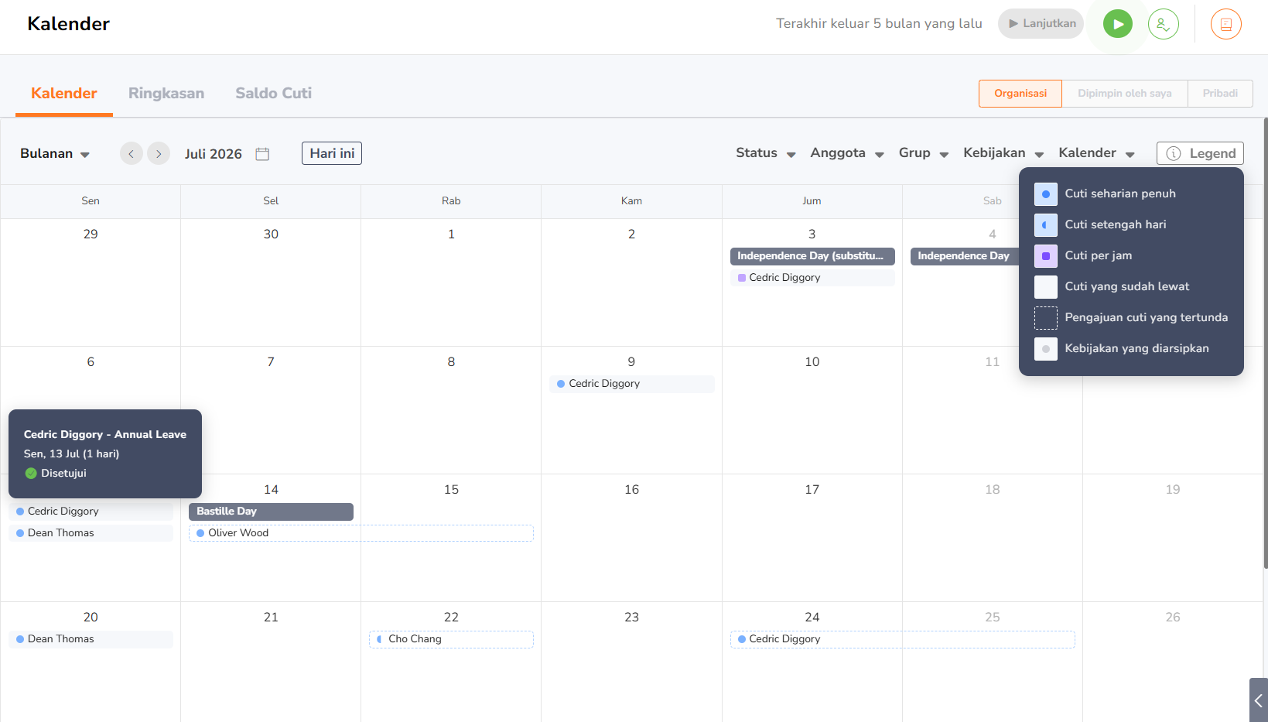
Task: Open Oliver Wood pending leave entry
Action: [361, 533]
